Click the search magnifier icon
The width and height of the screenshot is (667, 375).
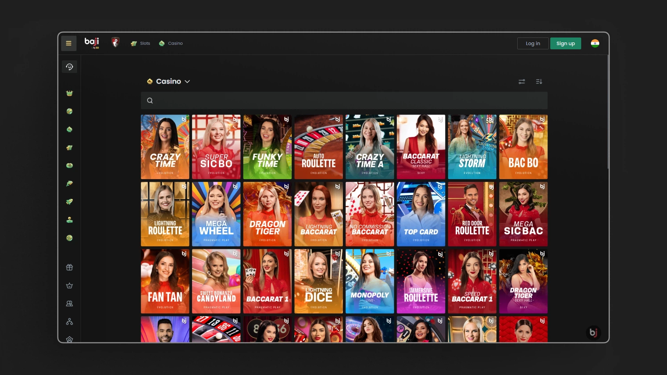tap(150, 101)
